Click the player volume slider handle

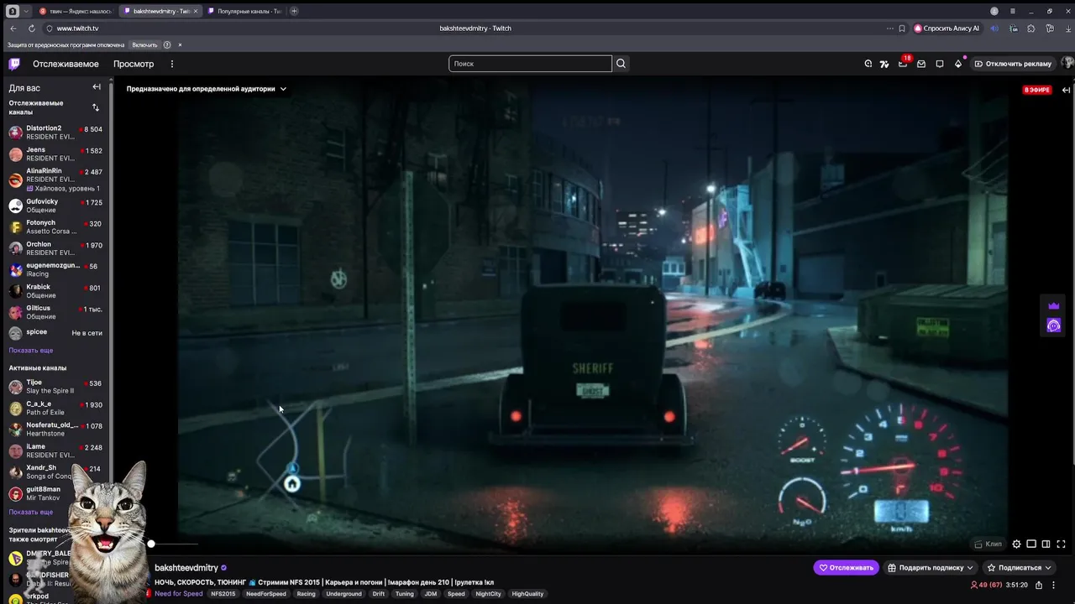[x=151, y=544]
